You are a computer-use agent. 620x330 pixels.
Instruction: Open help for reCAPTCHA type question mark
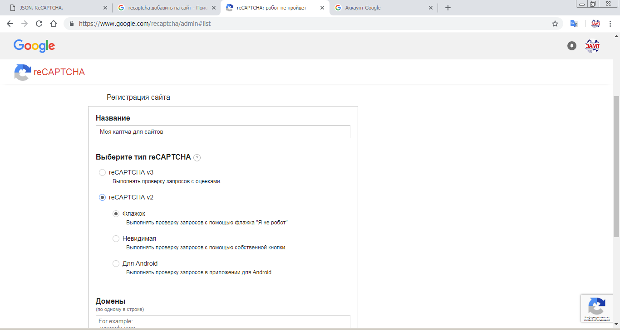(197, 158)
